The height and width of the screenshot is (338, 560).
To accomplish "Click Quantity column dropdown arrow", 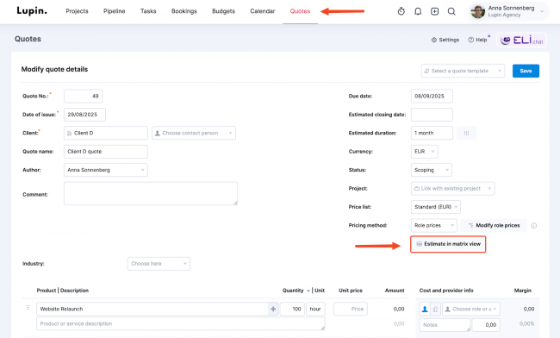I will [x=308, y=291].
